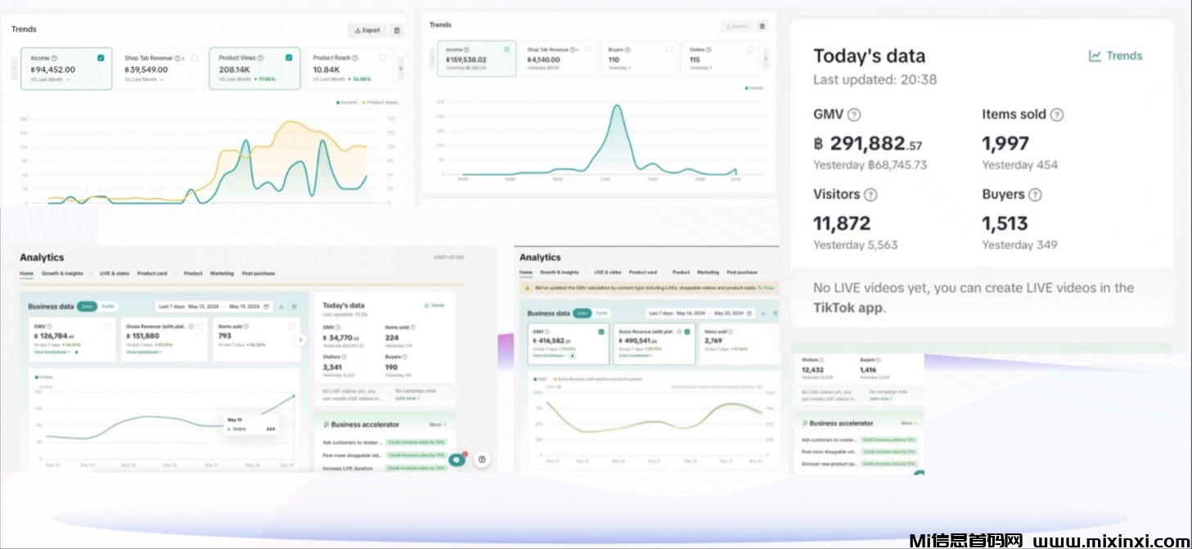Open Marketing tab above the yellow GMV notice banner
Viewport: 1192px width, 549px height.
coord(708,272)
